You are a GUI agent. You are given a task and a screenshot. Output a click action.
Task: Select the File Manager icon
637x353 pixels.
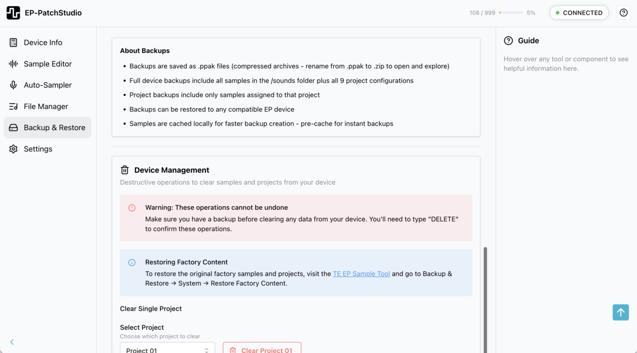(13, 106)
